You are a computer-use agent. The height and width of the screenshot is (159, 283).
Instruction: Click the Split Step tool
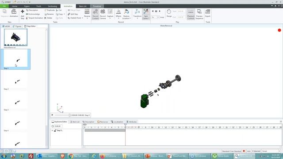coord(73,14)
